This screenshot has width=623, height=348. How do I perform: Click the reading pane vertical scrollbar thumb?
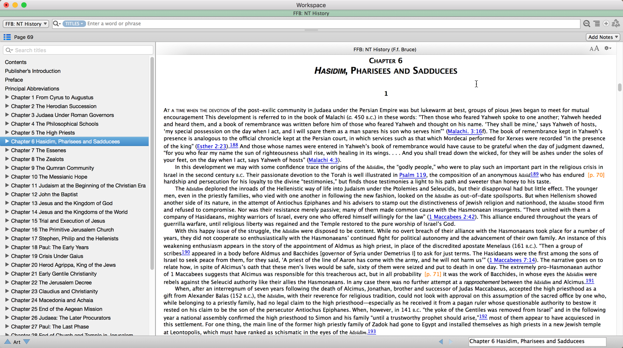coord(619,87)
